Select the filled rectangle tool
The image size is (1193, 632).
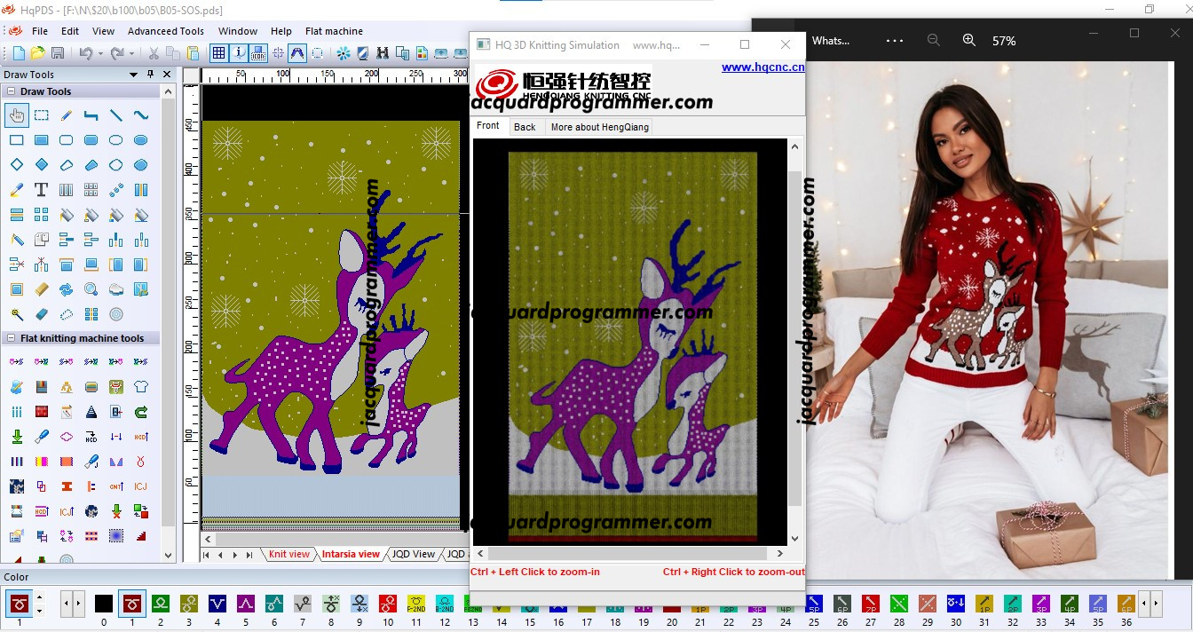42,139
